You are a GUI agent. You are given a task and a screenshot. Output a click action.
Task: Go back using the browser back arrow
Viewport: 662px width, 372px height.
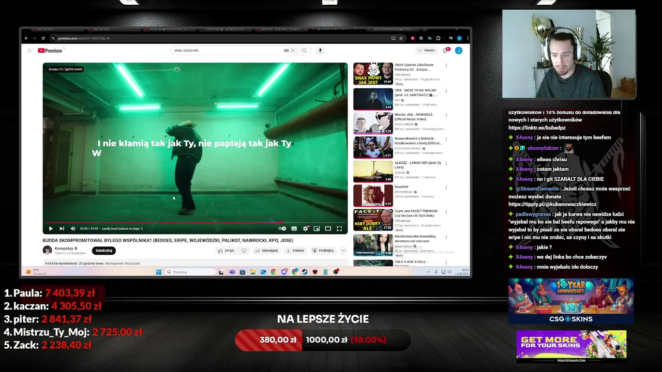26,38
